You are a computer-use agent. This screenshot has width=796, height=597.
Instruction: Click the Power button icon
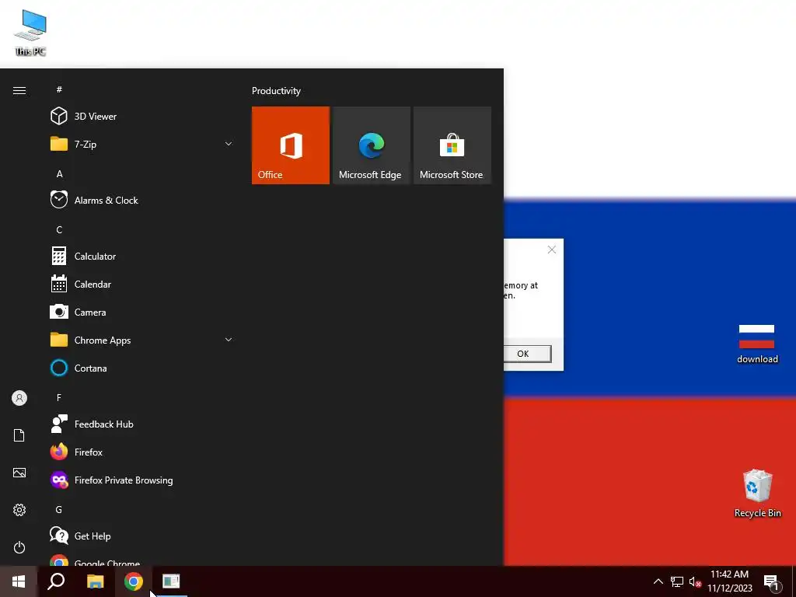click(x=19, y=547)
